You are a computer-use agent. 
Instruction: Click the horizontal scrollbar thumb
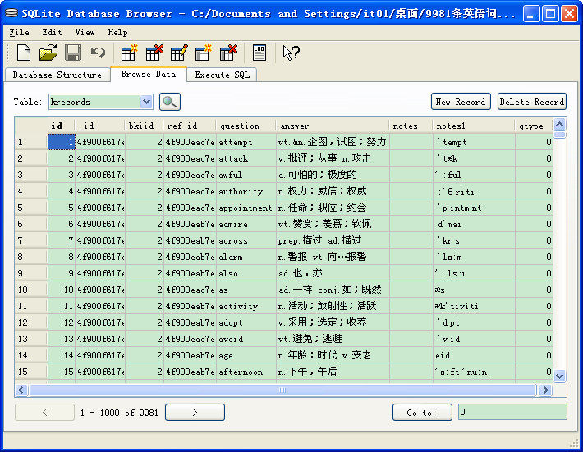[x=282, y=390]
